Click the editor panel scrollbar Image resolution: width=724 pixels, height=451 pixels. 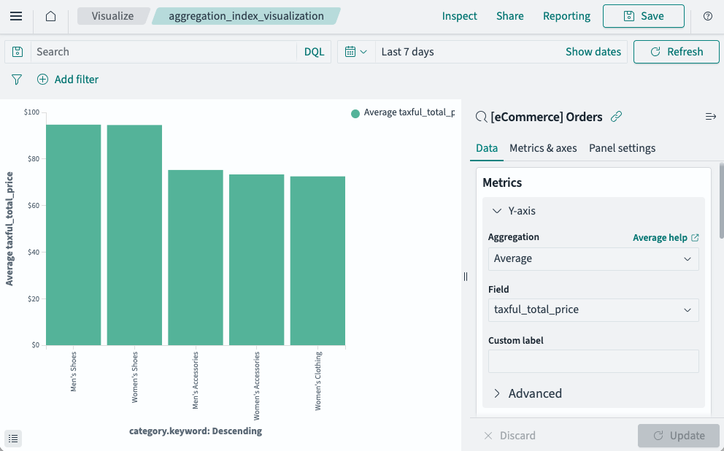click(x=721, y=201)
